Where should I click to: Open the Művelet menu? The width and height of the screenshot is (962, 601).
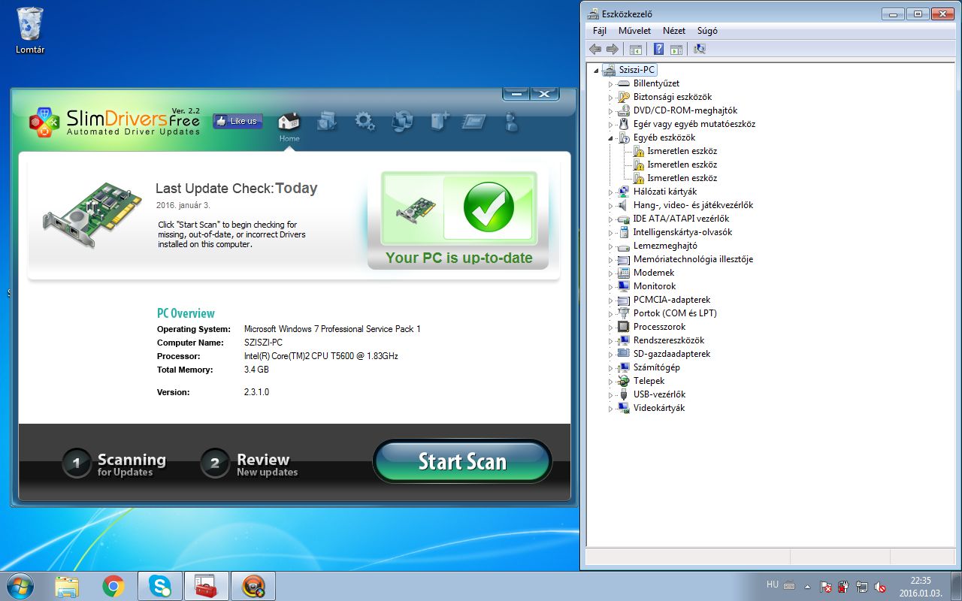(634, 31)
